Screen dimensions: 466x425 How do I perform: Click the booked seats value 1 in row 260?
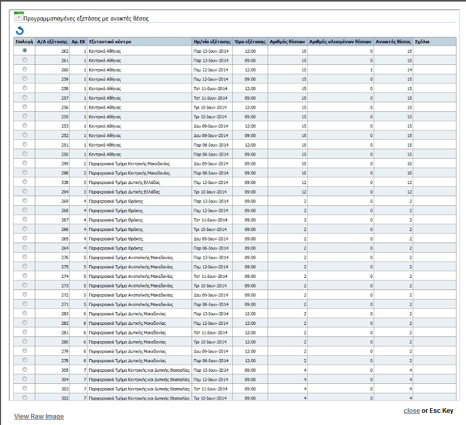tap(371, 70)
